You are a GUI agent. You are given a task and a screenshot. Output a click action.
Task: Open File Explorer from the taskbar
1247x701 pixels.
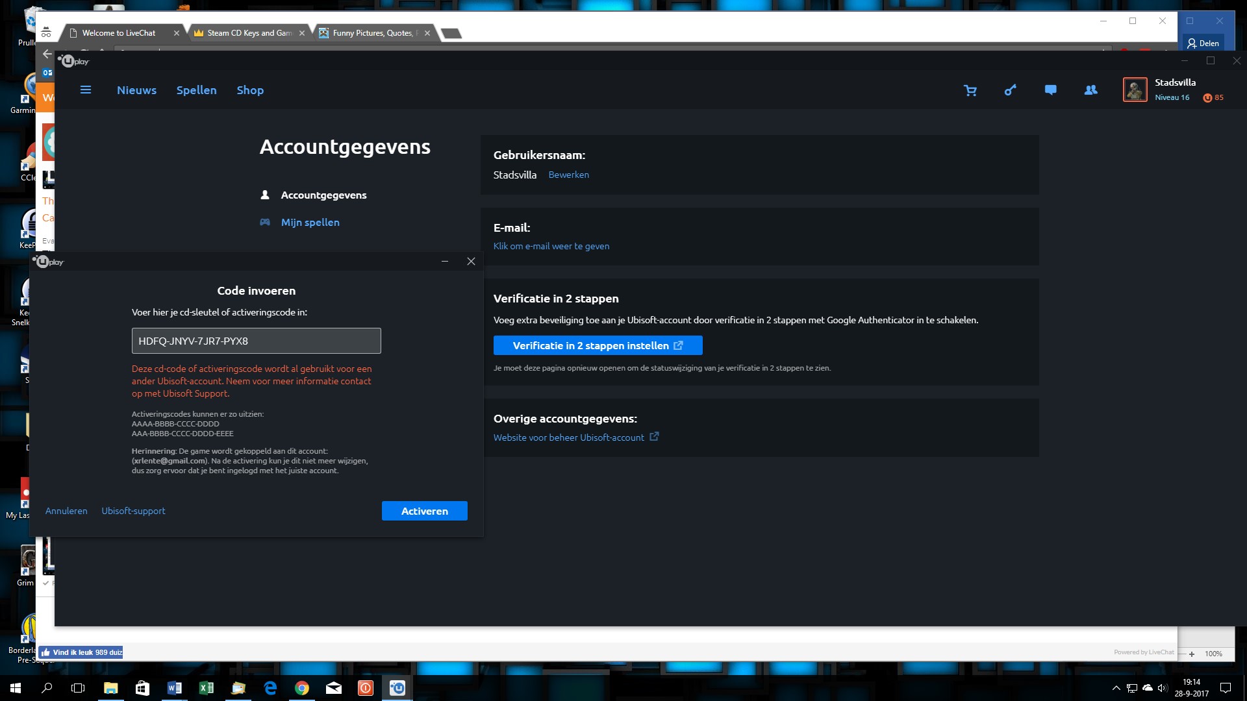tap(110, 688)
